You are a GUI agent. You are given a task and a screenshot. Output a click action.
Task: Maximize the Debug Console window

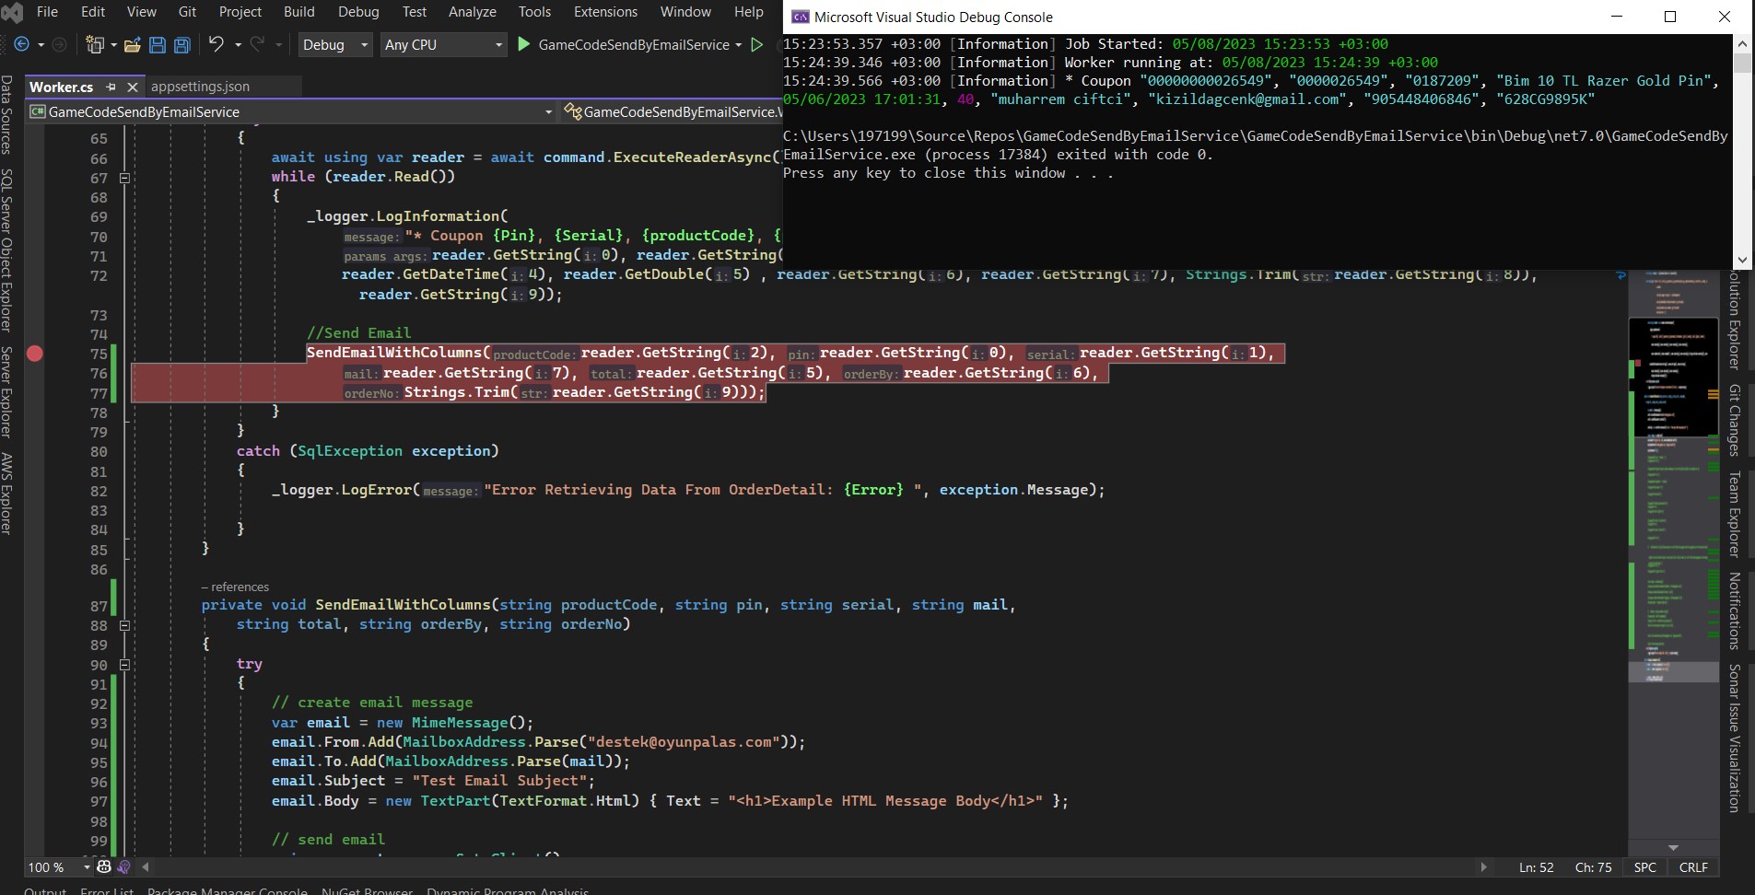[1670, 17]
